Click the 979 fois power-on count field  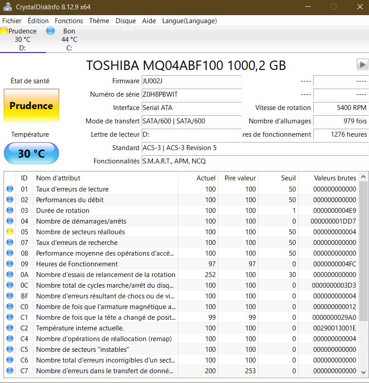coord(340,121)
